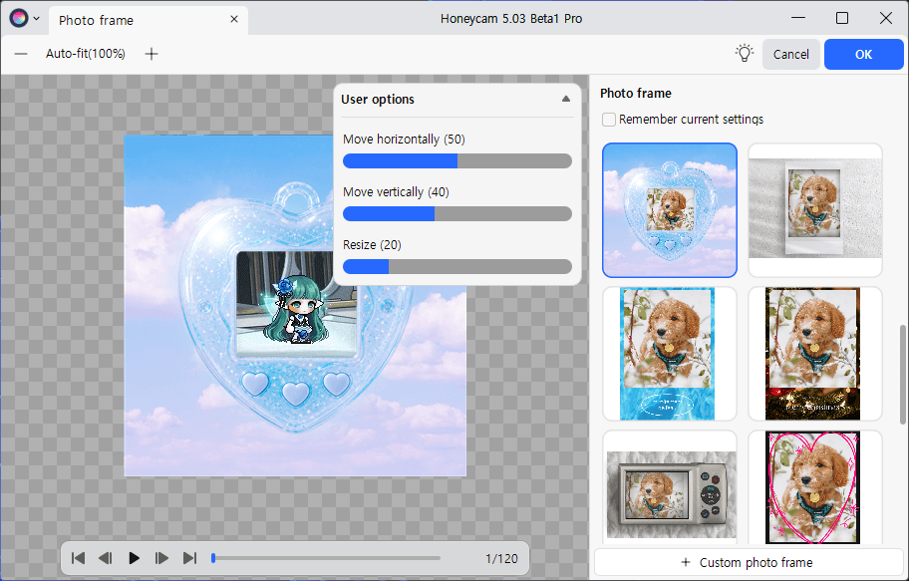Choose the dark Christmas frame thumbnail
The height and width of the screenshot is (581, 909).
[x=815, y=354]
